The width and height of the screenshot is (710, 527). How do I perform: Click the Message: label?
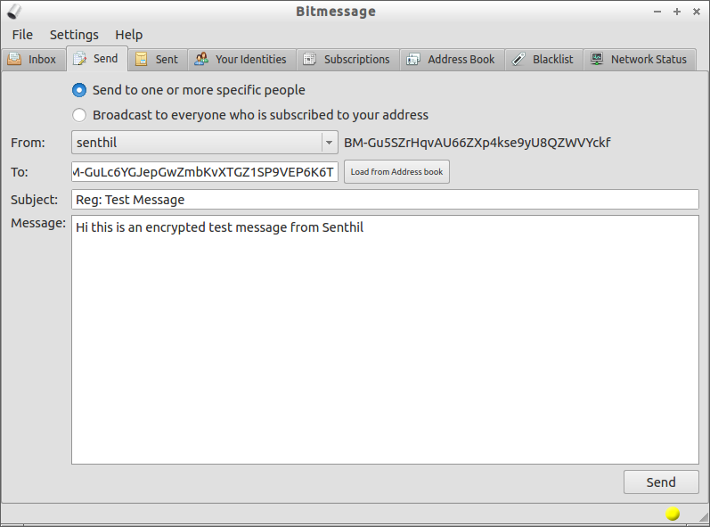pyautogui.click(x=38, y=223)
